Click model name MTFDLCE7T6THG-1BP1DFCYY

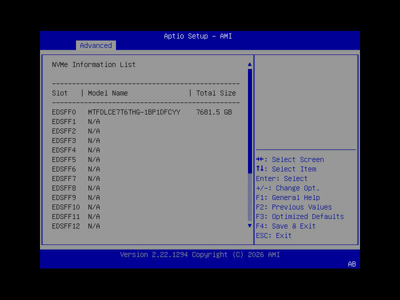point(134,112)
